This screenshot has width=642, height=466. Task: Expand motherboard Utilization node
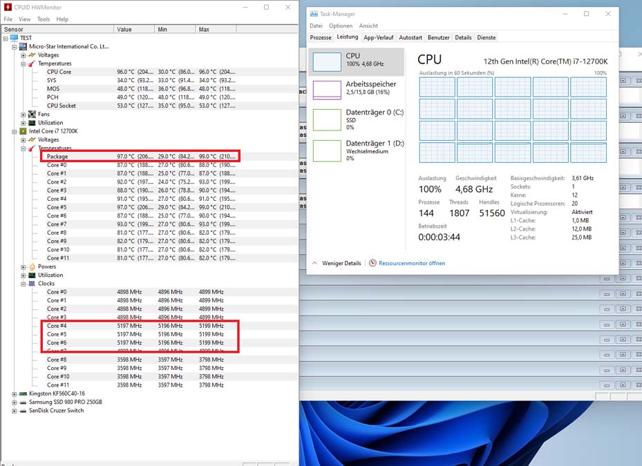[x=23, y=123]
